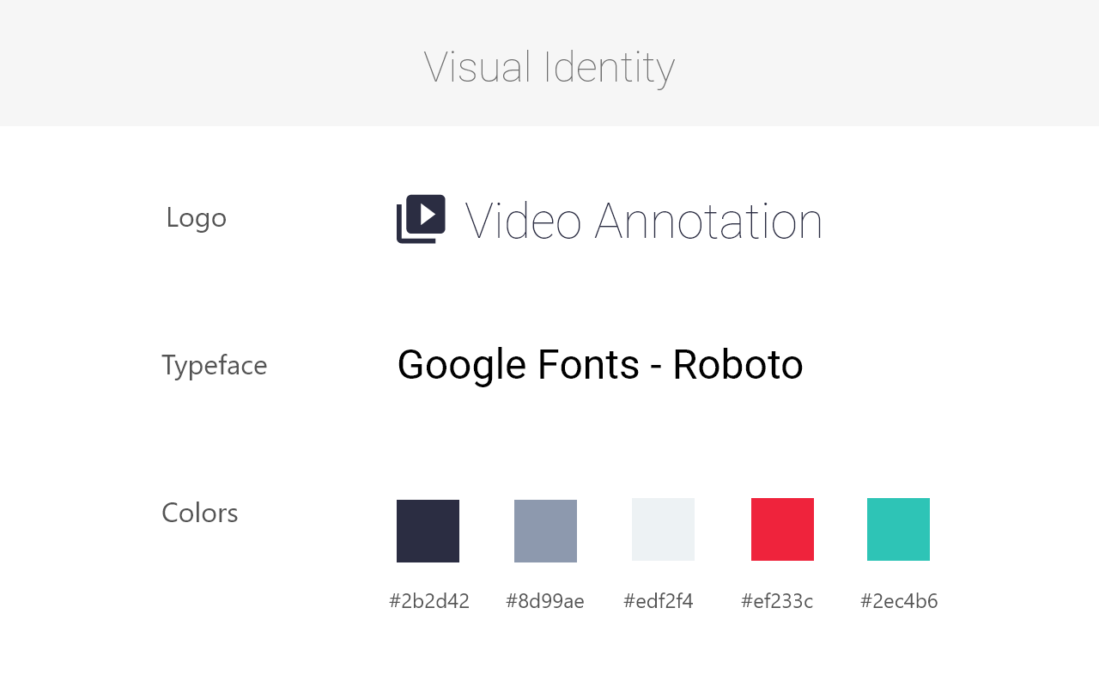The width and height of the screenshot is (1099, 687).
Task: Select the gray-blue #8d99ae color swatch
Action: click(545, 531)
